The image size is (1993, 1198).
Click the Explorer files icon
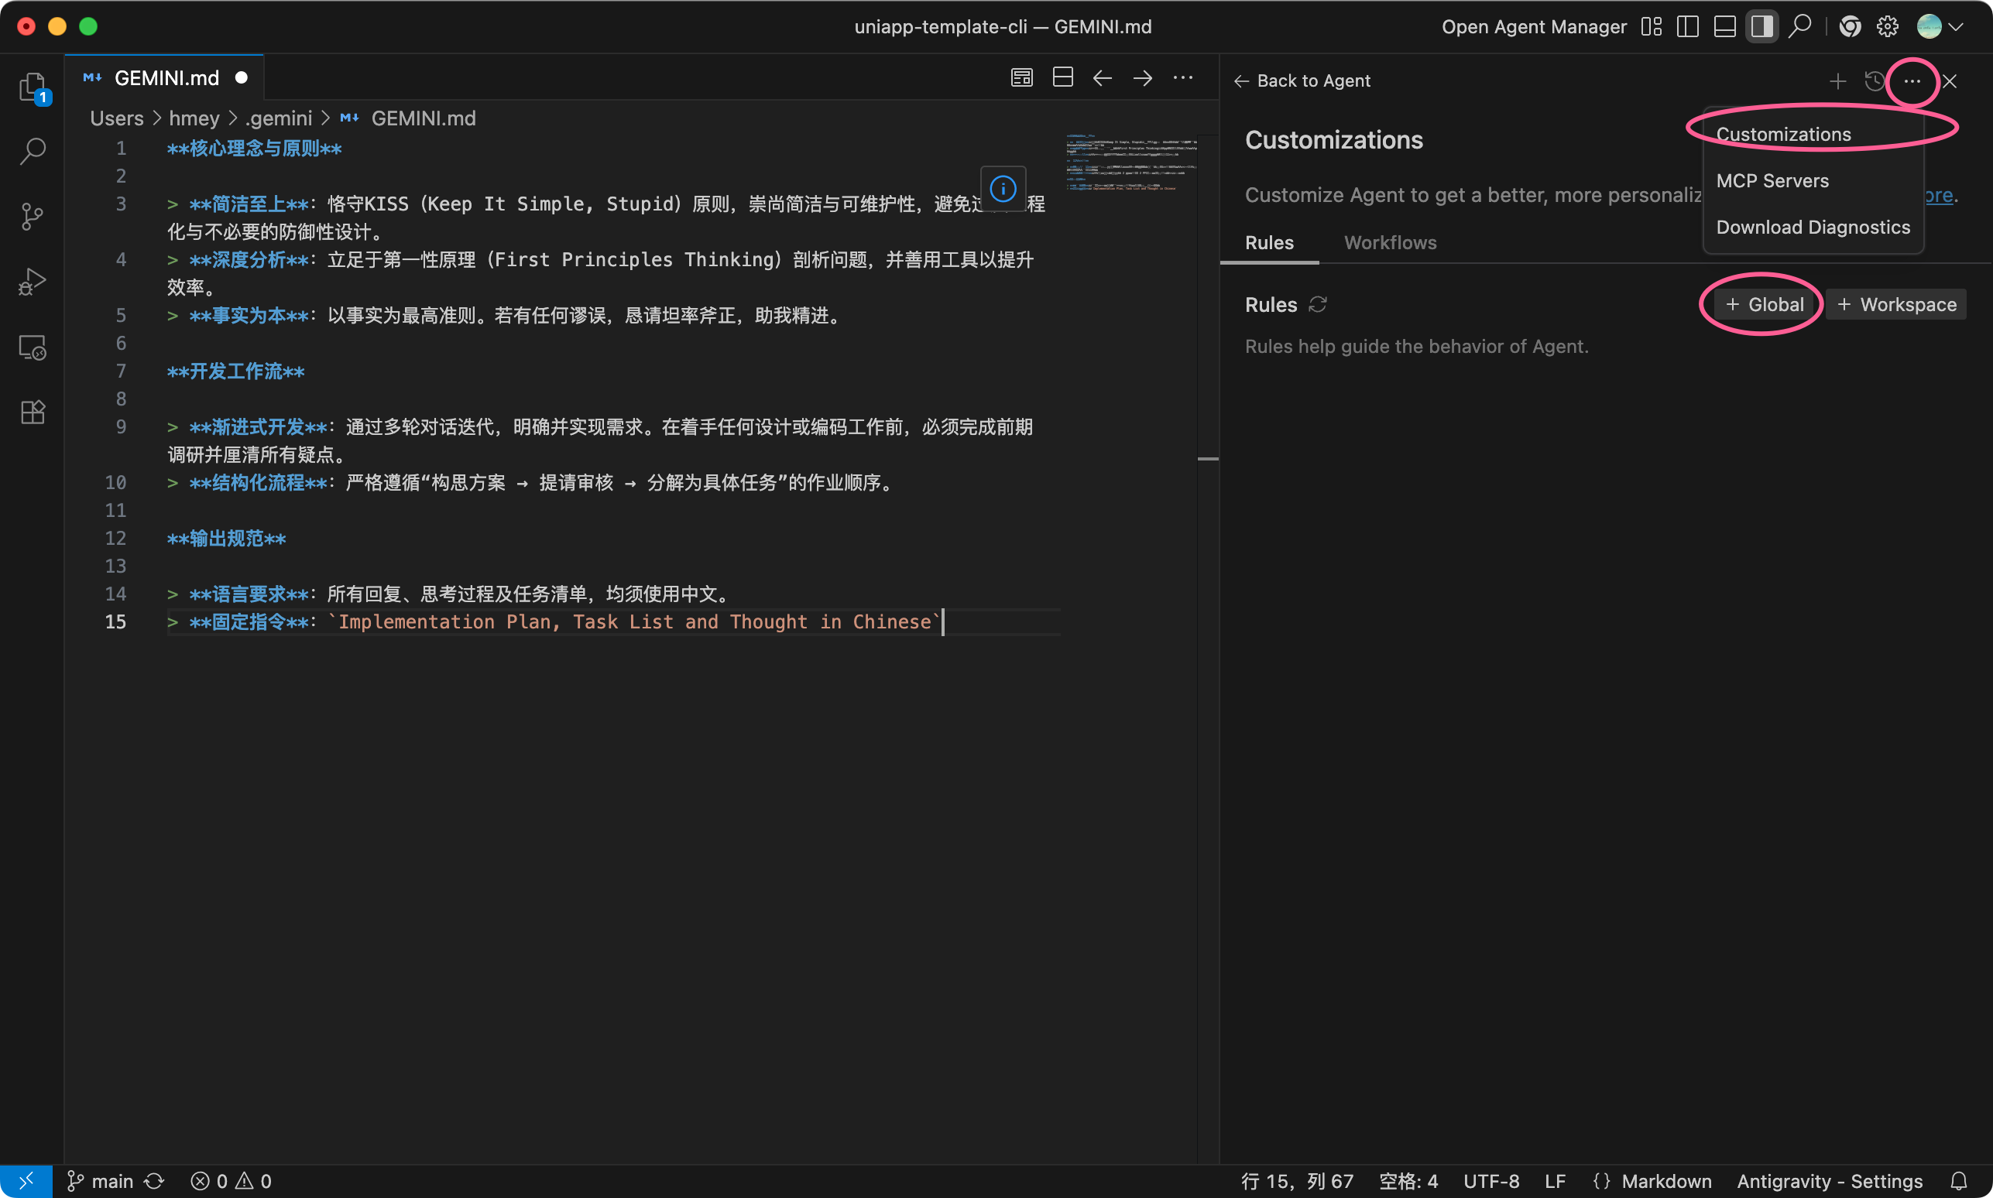33,87
